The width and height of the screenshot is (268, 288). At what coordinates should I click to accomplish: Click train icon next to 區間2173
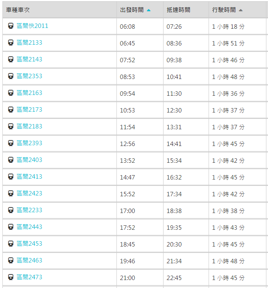click(11, 110)
